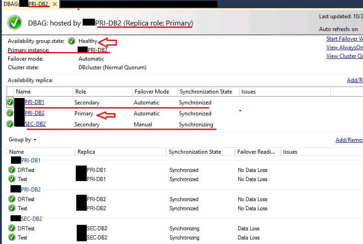Click 'Manual' failover mode of SEC-DB2 replica
Image resolution: width=363 pixels, height=244 pixels.
tap(143, 125)
